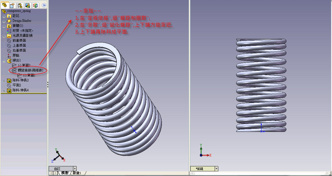This screenshot has width=332, height=176.
Task: Select the 實體(1) tree item
Action: click(x=18, y=26)
